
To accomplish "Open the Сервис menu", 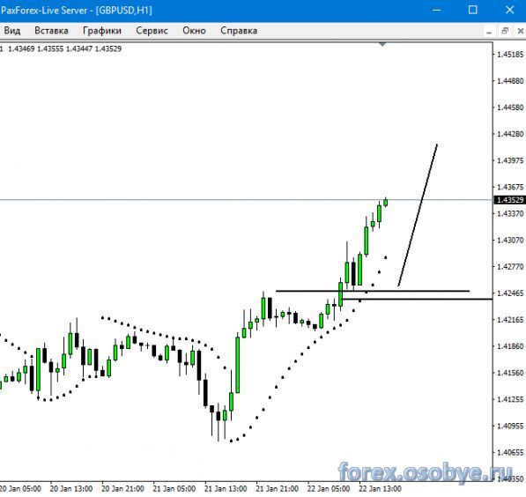I will click(152, 31).
